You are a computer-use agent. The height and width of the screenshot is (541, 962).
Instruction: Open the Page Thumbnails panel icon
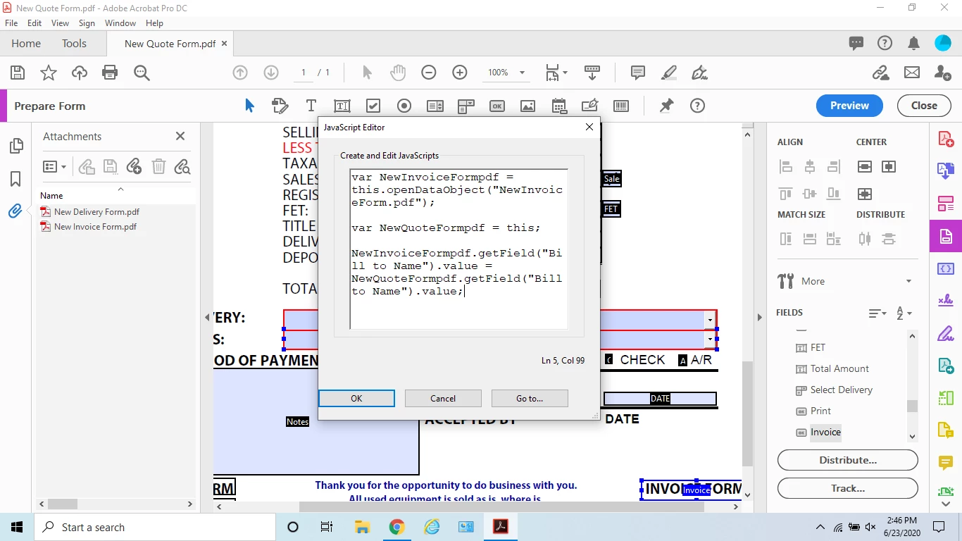coord(15,147)
